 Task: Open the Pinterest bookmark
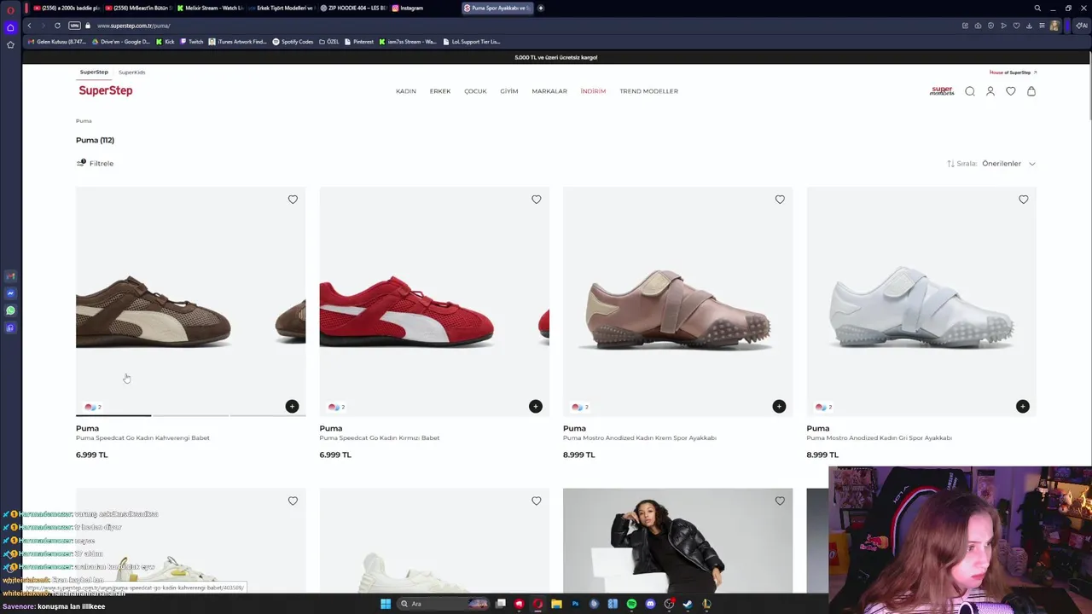359,42
